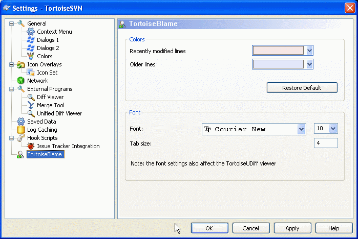Open the font size dropdown
The height and width of the screenshot is (239, 358).
(333, 129)
